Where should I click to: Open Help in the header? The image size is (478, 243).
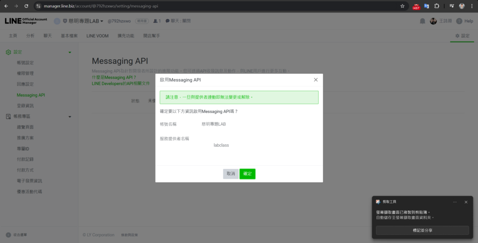pyautogui.click(x=464, y=21)
